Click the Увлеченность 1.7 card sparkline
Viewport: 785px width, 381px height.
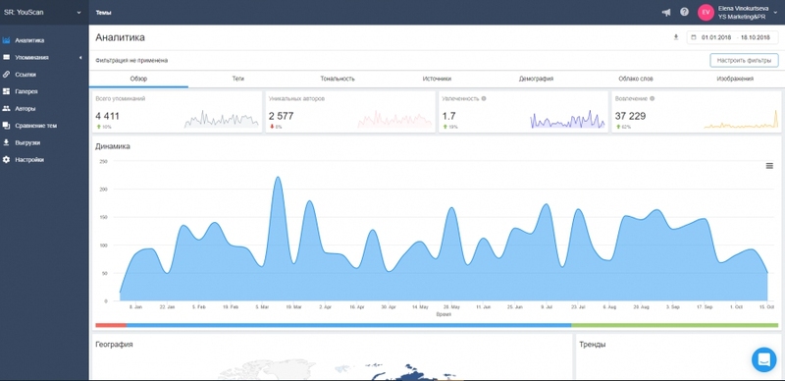pos(567,120)
